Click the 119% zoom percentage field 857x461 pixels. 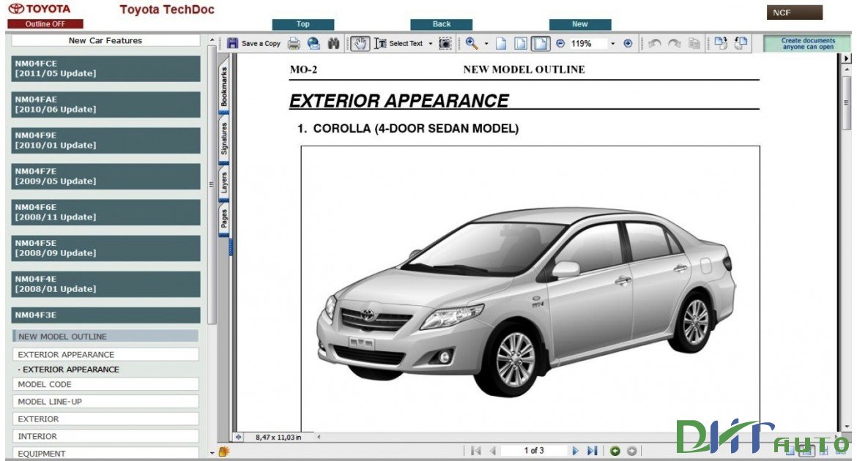click(587, 44)
